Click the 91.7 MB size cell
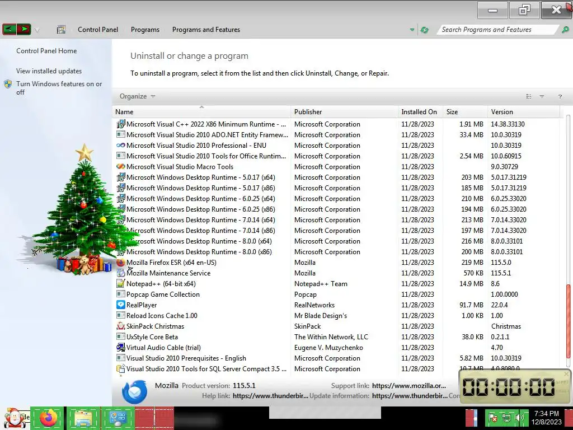Viewport: 573px width, 430px height. click(x=471, y=305)
